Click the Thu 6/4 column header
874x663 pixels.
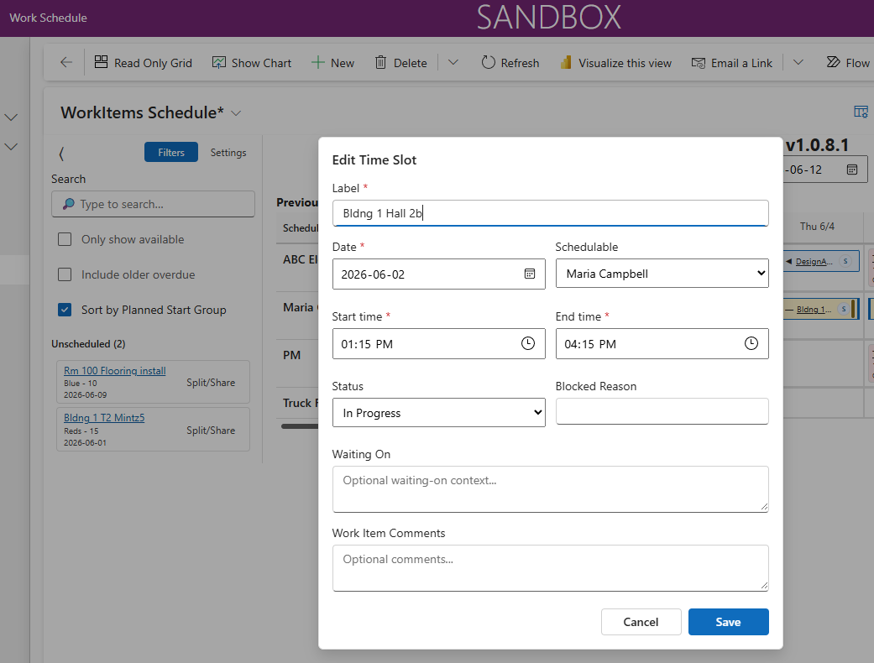click(817, 227)
